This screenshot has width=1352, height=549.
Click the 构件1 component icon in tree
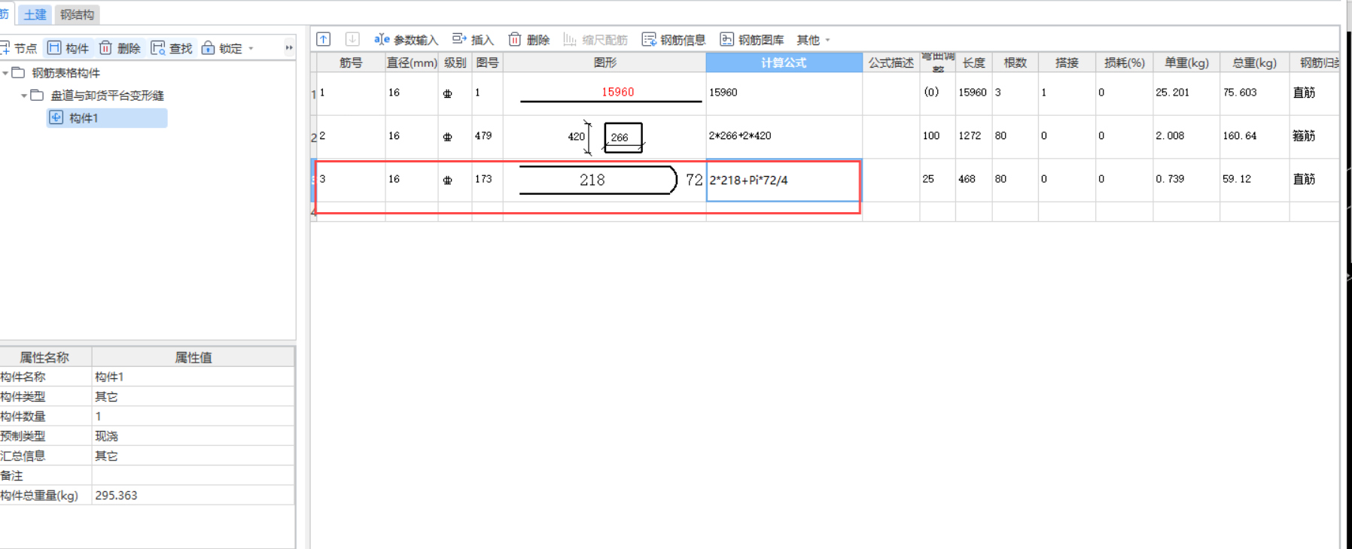pos(56,117)
